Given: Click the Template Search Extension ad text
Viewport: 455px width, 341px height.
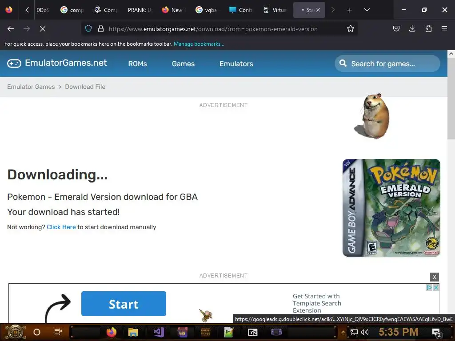Looking at the screenshot, I should point(317,303).
